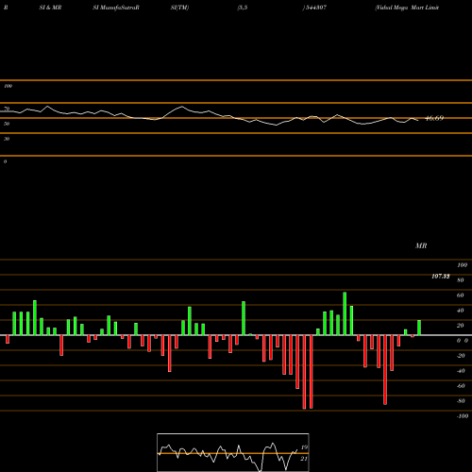Click the RSI value 46.69
Viewport: 472px width, 472px height.
[x=434, y=118]
